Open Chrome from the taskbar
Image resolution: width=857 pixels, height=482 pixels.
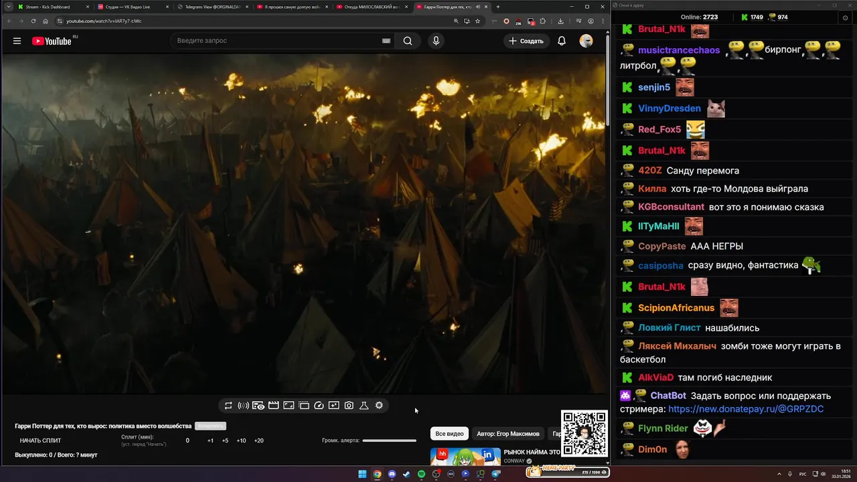pyautogui.click(x=377, y=474)
